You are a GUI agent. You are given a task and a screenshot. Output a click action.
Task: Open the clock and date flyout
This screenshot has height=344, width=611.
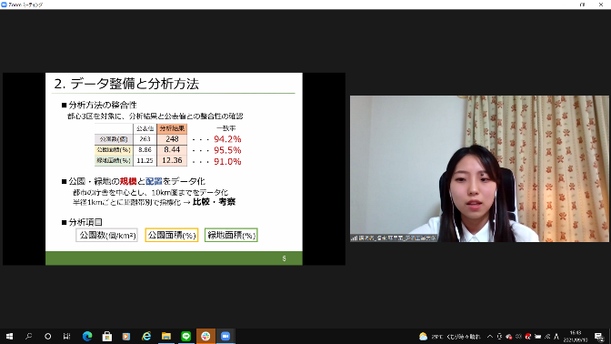point(576,336)
